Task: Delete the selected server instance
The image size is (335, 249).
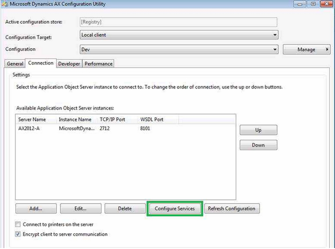Action: [x=125, y=209]
